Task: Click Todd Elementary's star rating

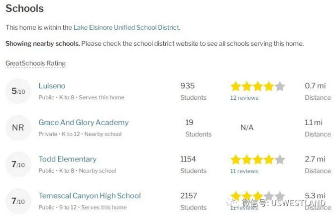Action: 257,160
